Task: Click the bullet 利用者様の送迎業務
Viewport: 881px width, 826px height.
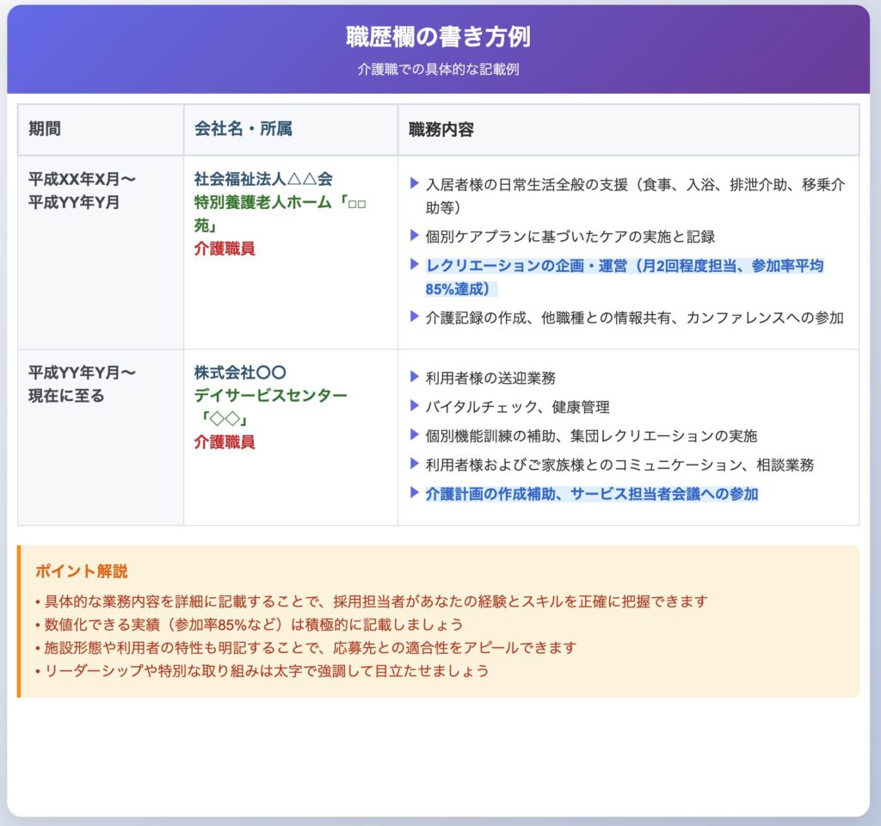Action: click(490, 379)
